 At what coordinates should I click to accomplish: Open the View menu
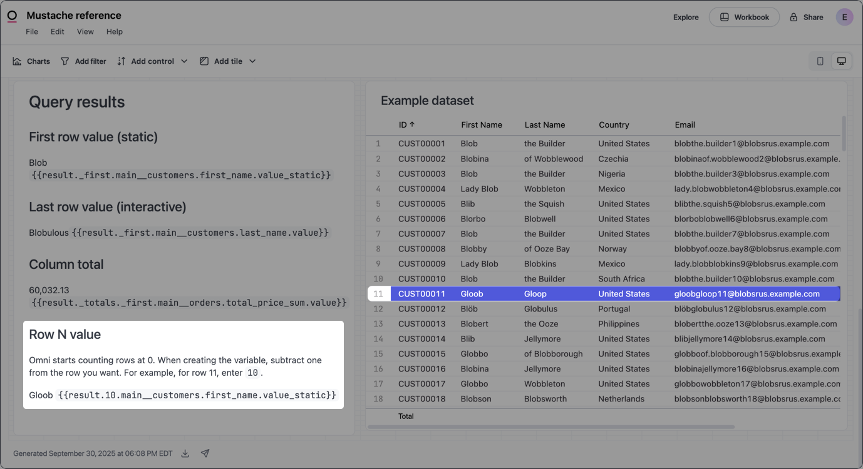85,32
